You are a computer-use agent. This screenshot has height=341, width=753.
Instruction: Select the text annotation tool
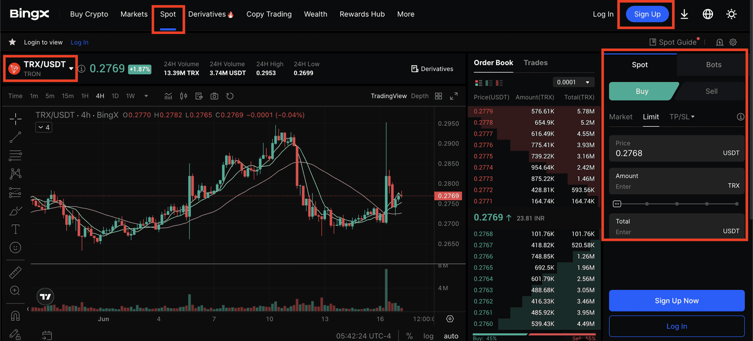point(15,229)
